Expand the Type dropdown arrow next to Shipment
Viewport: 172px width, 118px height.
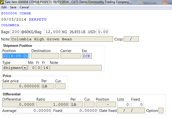click(x=25, y=68)
